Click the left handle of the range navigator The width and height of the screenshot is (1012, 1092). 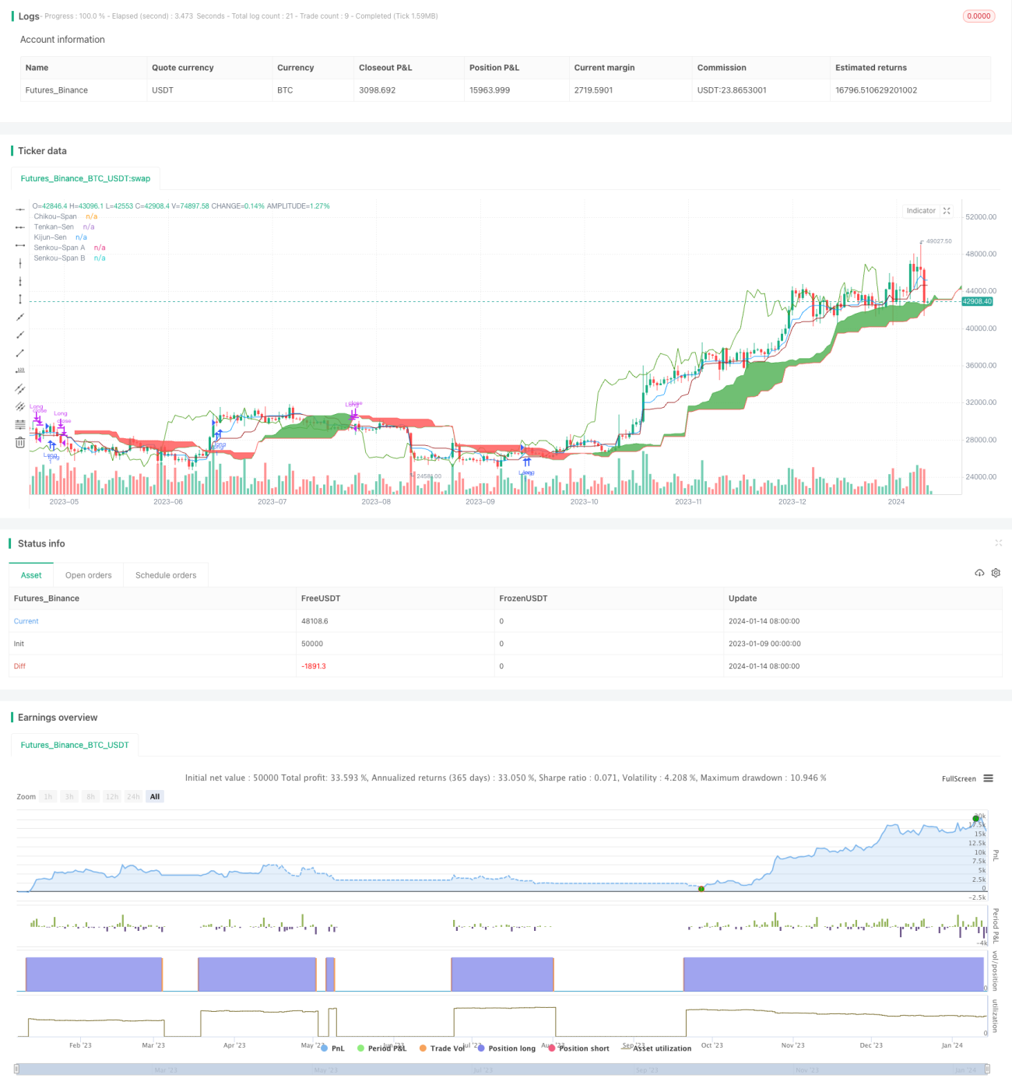(x=17, y=1069)
